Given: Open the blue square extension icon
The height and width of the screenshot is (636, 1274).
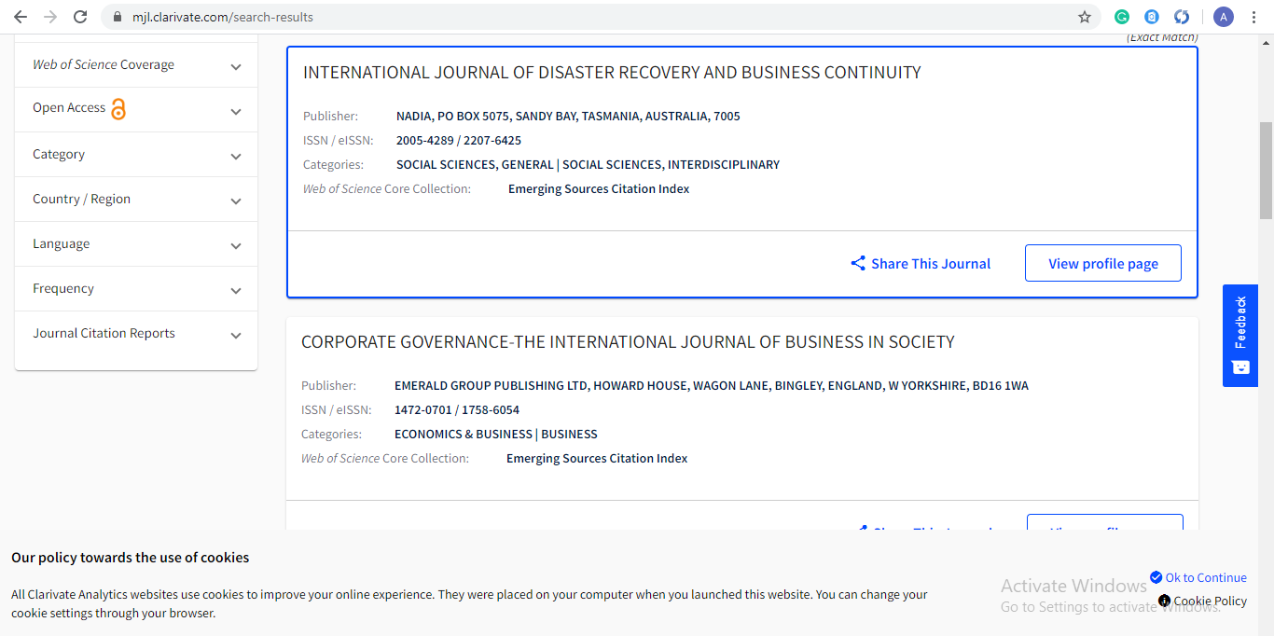Looking at the screenshot, I should pos(1152,17).
